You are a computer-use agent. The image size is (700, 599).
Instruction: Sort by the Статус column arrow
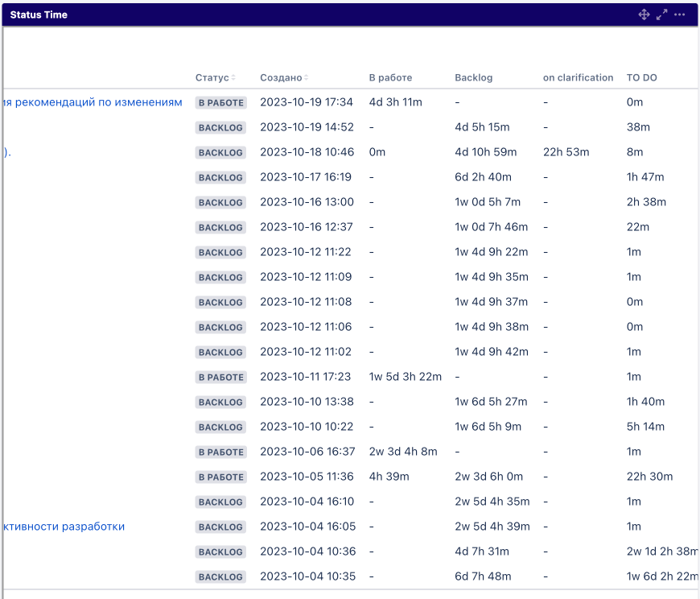(x=234, y=78)
